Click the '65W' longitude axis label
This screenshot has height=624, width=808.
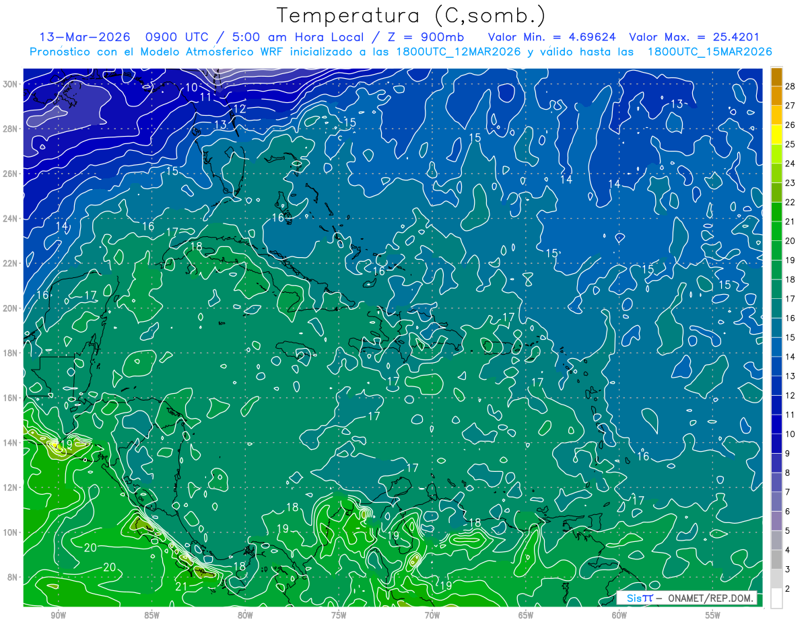tap(526, 615)
